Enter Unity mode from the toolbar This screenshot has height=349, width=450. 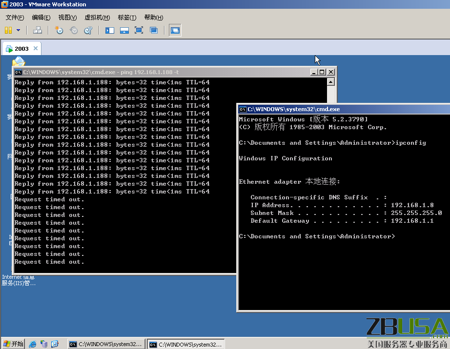[154, 30]
